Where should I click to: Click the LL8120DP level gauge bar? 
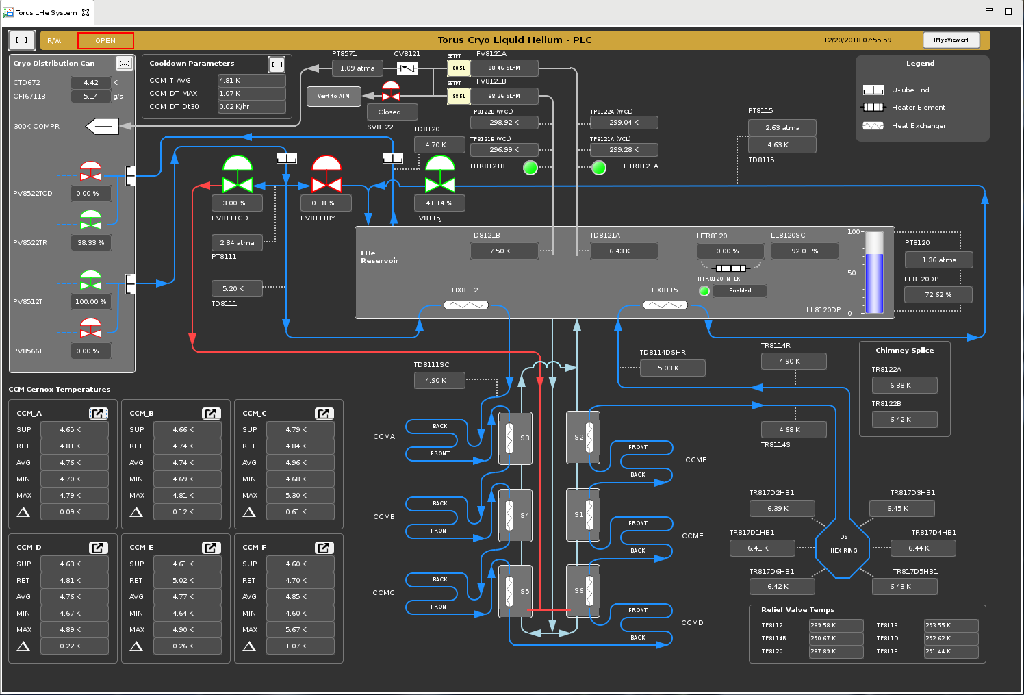point(874,273)
